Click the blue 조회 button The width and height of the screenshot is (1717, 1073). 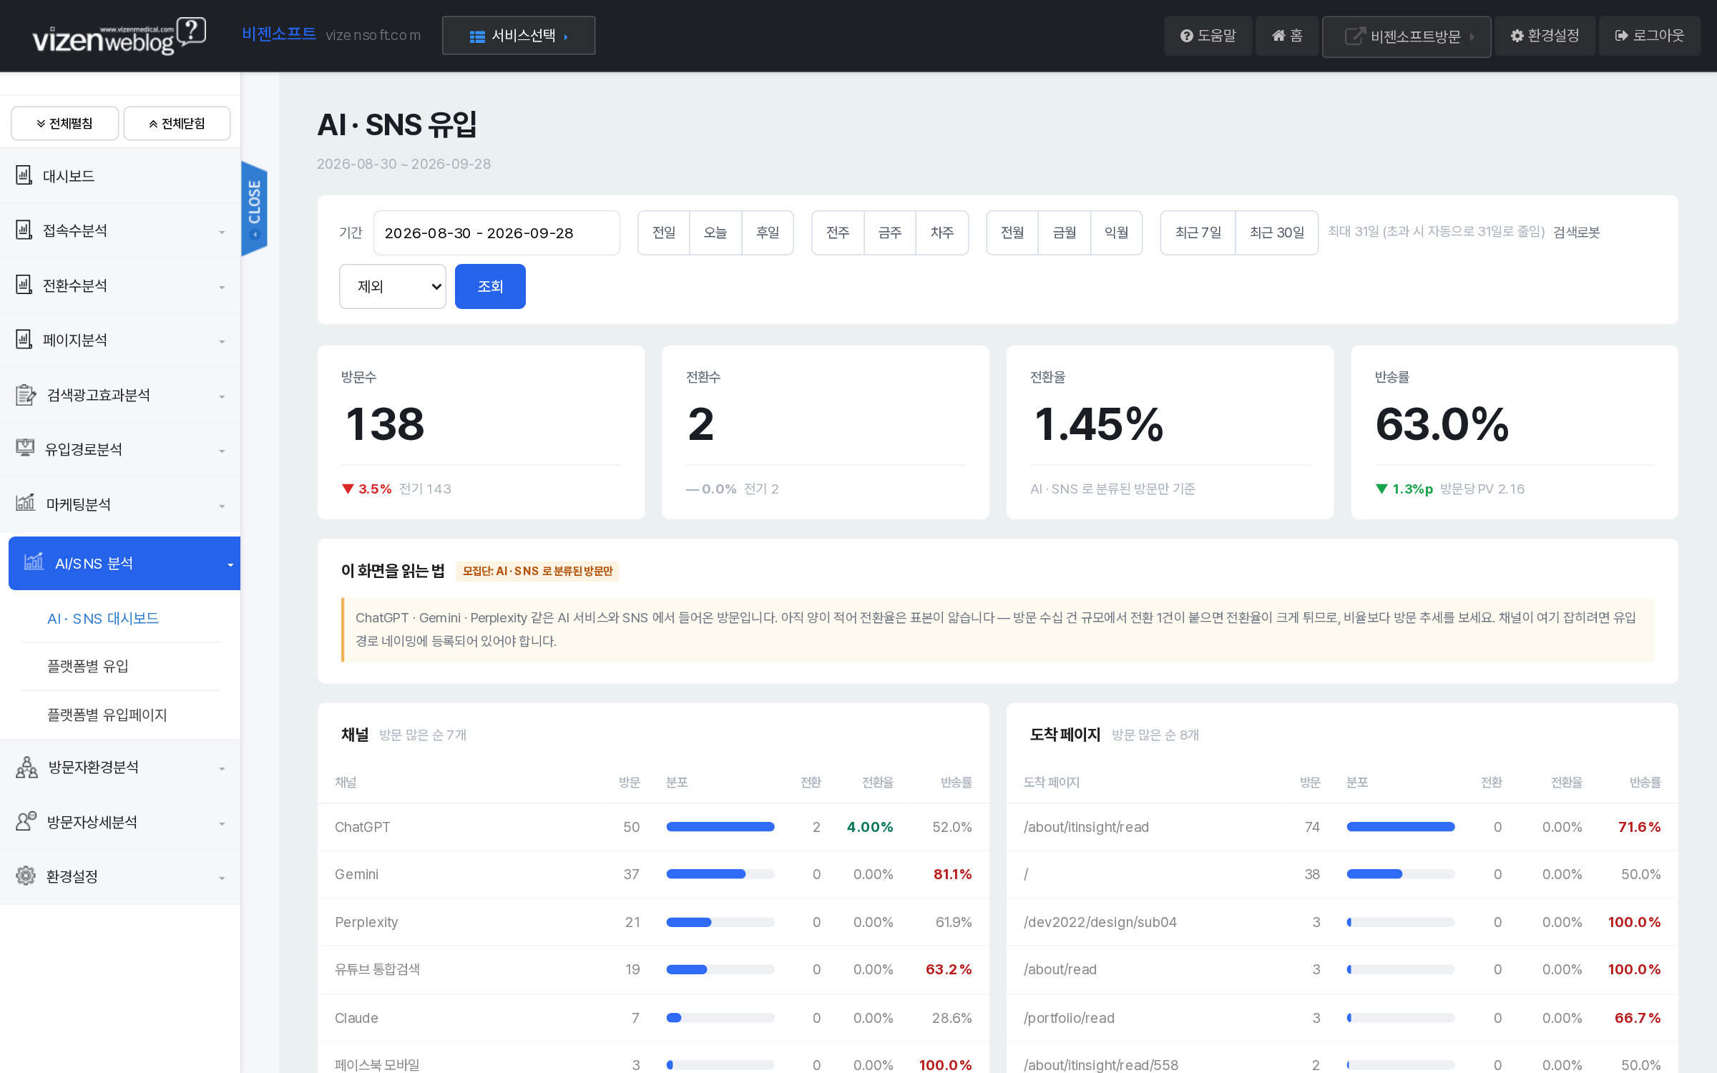(490, 286)
